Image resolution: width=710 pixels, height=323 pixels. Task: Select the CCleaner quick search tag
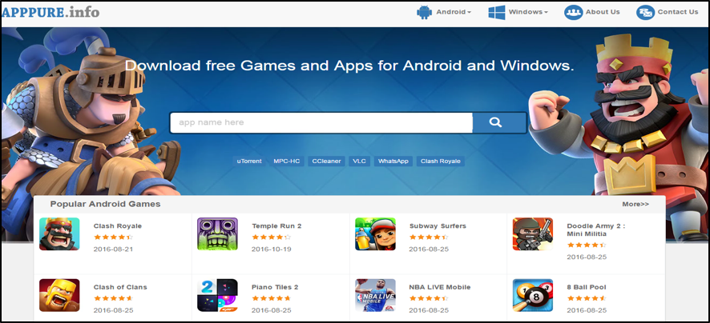pyautogui.click(x=326, y=161)
